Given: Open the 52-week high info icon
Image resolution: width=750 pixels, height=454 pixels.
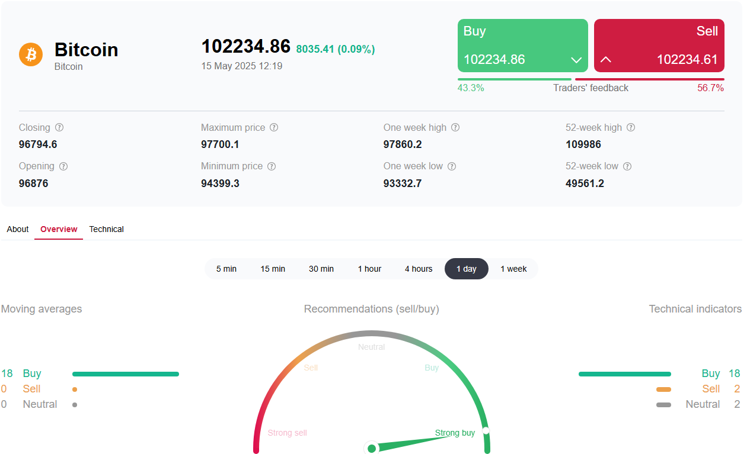Looking at the screenshot, I should (x=631, y=127).
